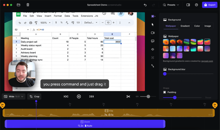The height and width of the screenshot is (130, 220).
Task: Click the scissors split clip tool
Action: (128, 96)
